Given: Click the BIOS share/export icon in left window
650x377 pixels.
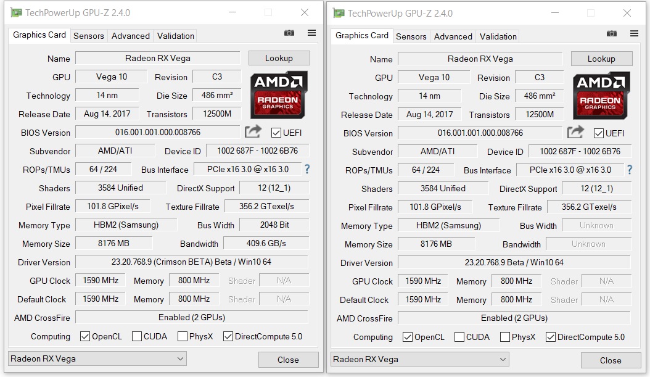Looking at the screenshot, I should point(253,131).
